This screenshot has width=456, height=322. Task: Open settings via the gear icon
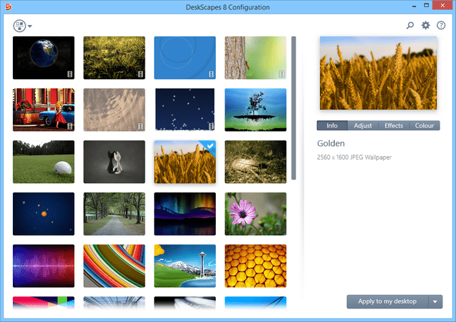point(425,26)
